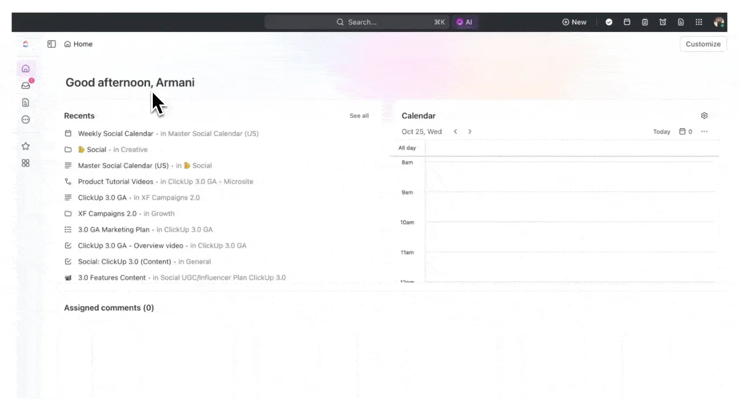
Task: Click Today in the Calendar card
Action: [661, 132]
